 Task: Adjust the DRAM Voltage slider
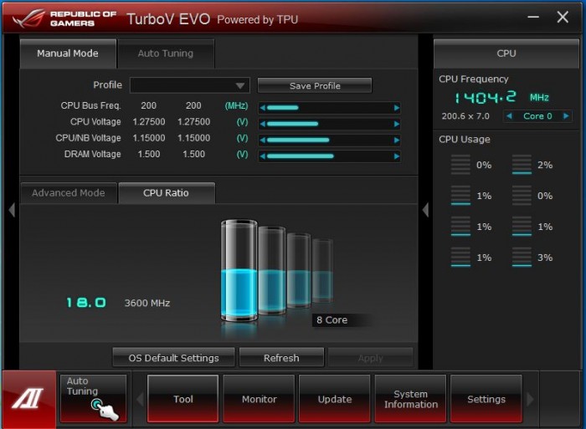[x=329, y=156]
